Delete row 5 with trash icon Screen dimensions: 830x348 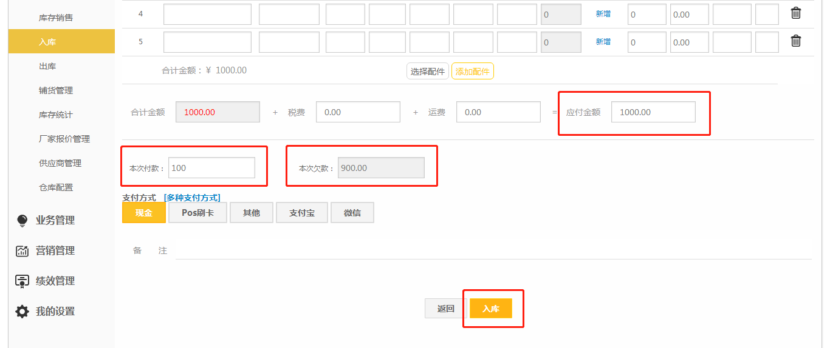(795, 41)
